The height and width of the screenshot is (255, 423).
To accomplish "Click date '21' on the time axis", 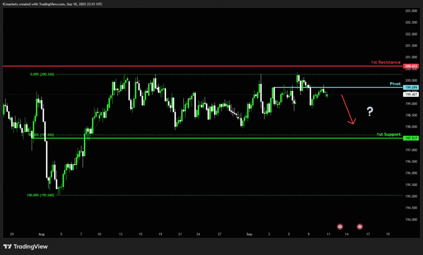I will coord(180,234).
